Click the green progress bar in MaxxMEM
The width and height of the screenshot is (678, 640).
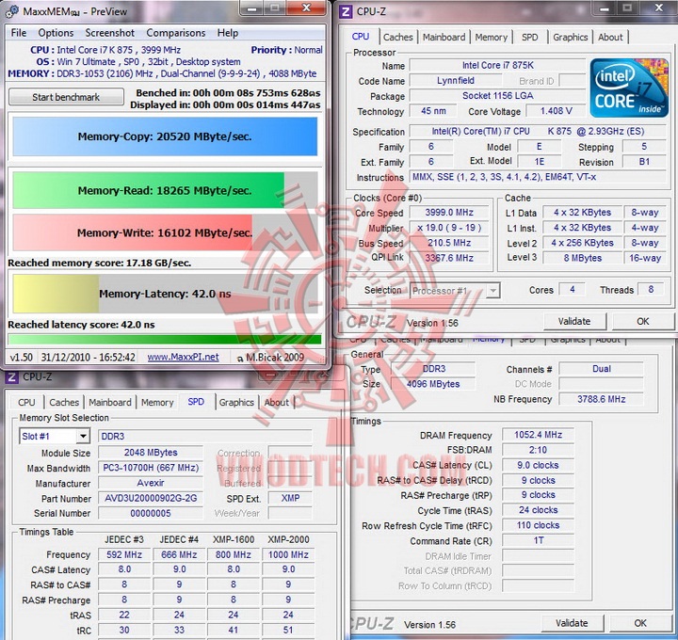click(165, 339)
